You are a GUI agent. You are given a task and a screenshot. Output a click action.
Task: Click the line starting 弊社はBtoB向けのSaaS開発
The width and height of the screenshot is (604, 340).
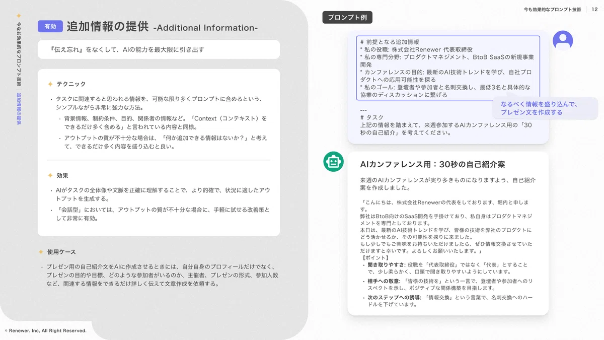click(x=446, y=220)
